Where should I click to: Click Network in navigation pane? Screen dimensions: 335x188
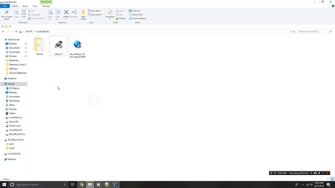tap(12, 159)
